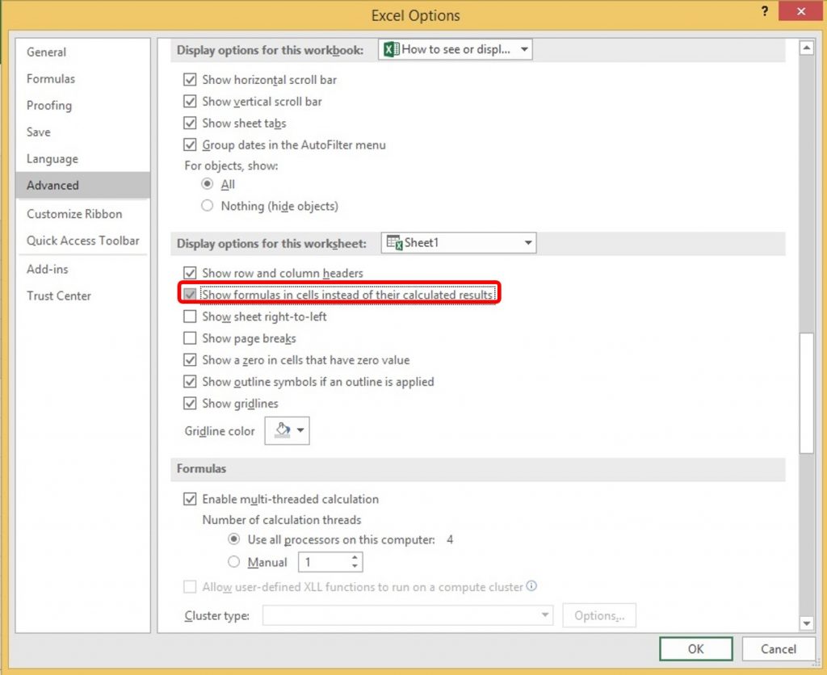Click the info icon beside XLL functions option
This screenshot has width=827, height=675.
[x=531, y=586]
